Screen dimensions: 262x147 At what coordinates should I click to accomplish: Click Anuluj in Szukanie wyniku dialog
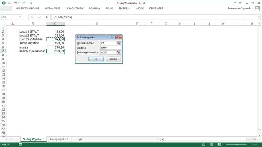point(113,59)
